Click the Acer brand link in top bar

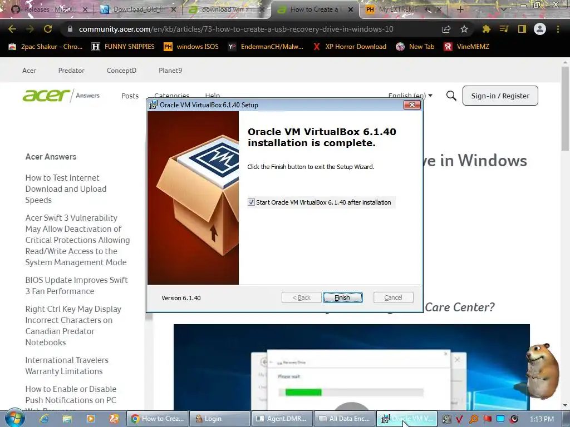pos(29,71)
